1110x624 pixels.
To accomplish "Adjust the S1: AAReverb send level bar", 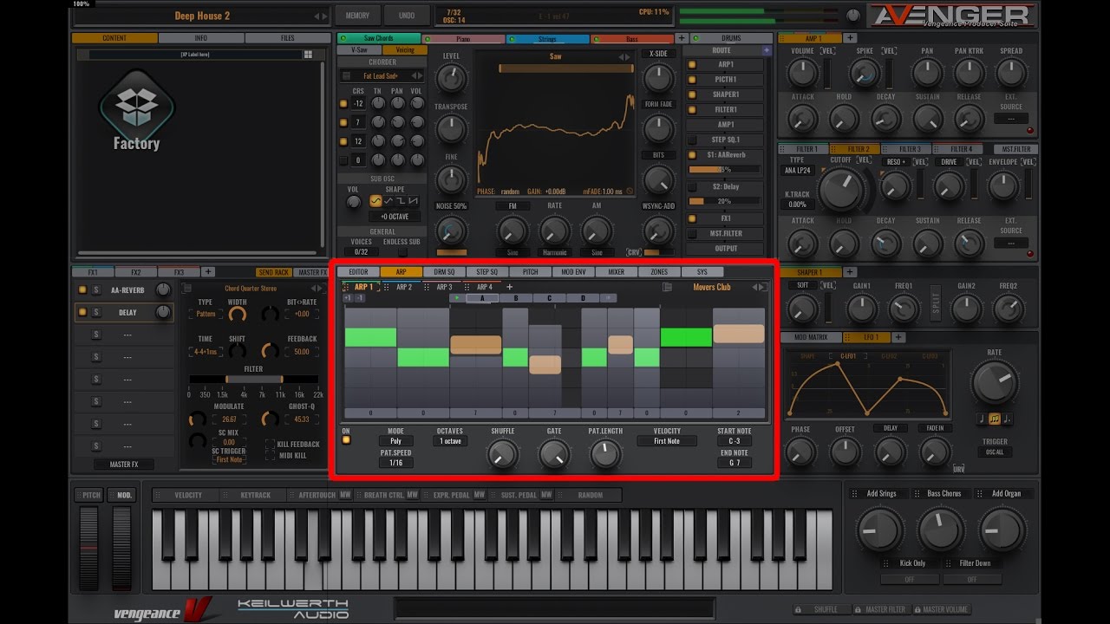I will (726, 170).
